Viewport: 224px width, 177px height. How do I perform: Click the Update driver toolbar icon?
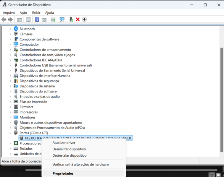click(x=53, y=20)
